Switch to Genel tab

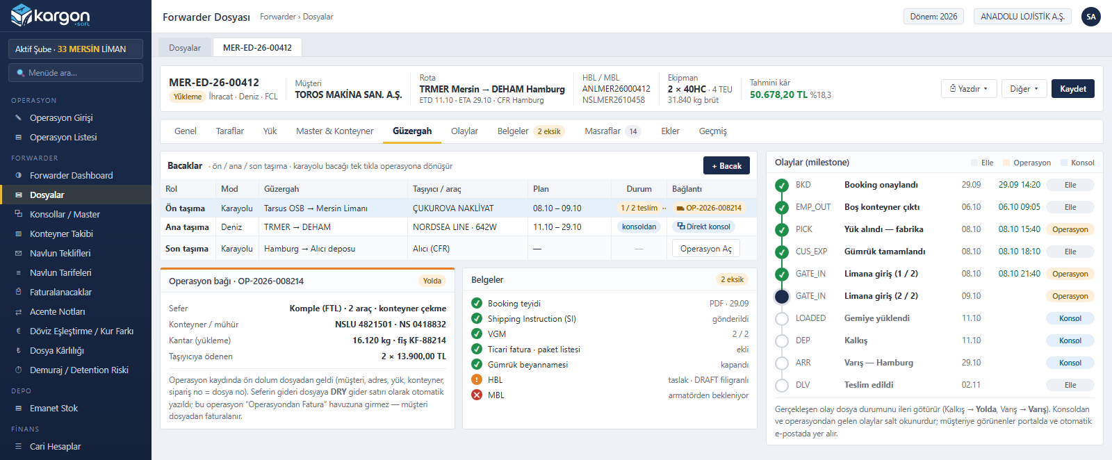185,131
